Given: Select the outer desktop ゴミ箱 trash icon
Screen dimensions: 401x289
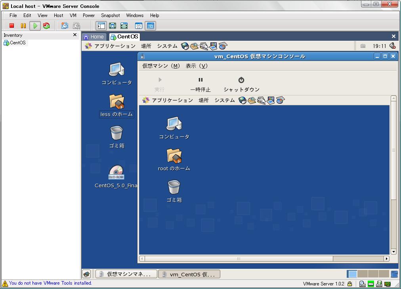Looking at the screenshot, I should click(116, 137).
